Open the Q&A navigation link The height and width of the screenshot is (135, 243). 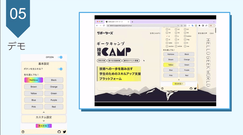[x=211, y=33]
